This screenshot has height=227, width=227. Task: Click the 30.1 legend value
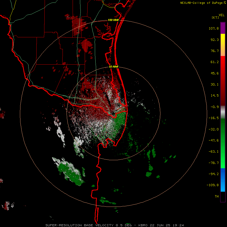pyautogui.click(x=215, y=84)
